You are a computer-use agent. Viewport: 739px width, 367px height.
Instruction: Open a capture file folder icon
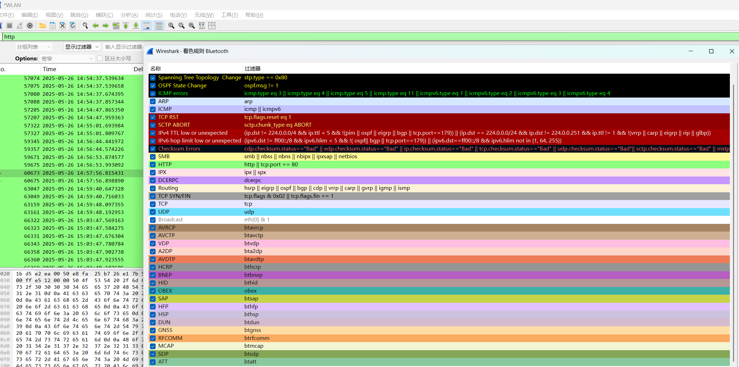click(42, 26)
